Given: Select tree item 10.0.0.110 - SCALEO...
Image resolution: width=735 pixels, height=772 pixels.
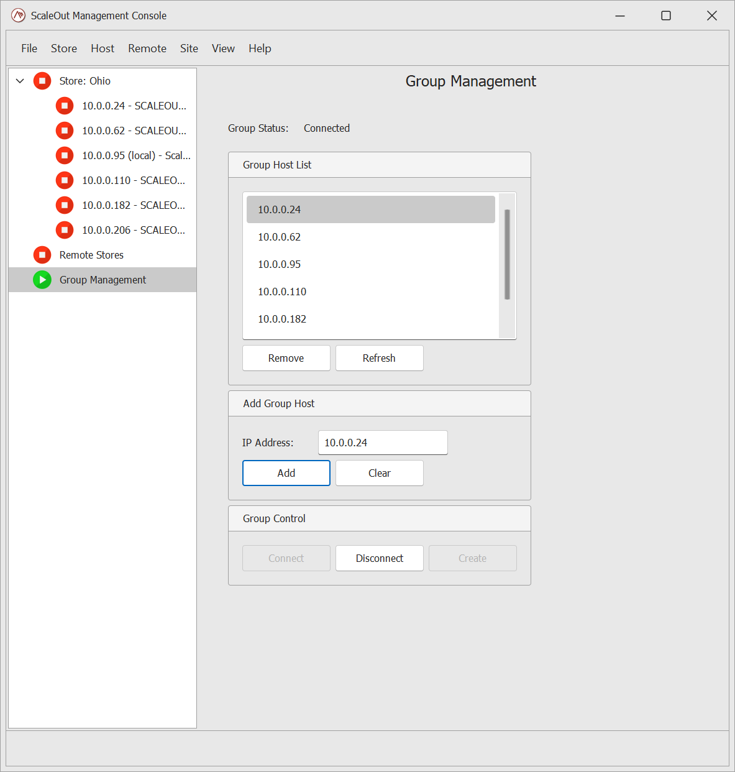Looking at the screenshot, I should pyautogui.click(x=134, y=180).
